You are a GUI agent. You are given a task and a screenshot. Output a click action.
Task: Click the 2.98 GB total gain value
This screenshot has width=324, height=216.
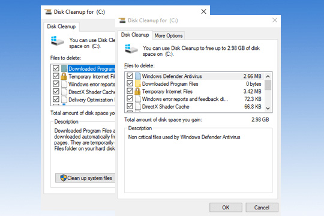click(260, 119)
